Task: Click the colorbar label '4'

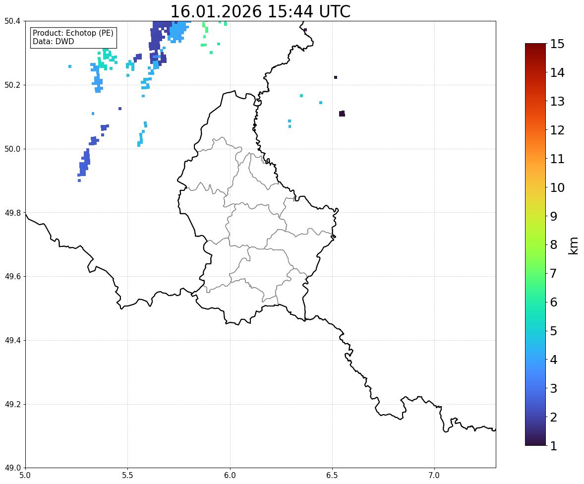Action: [554, 360]
